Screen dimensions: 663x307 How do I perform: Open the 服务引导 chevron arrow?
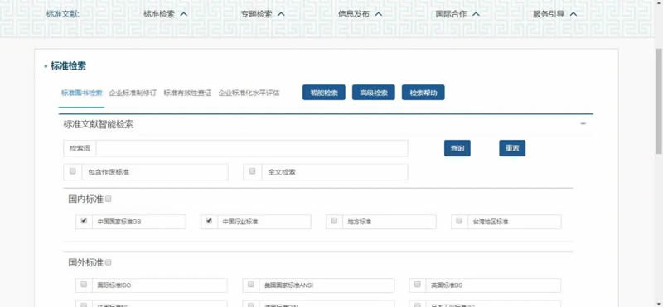(573, 14)
